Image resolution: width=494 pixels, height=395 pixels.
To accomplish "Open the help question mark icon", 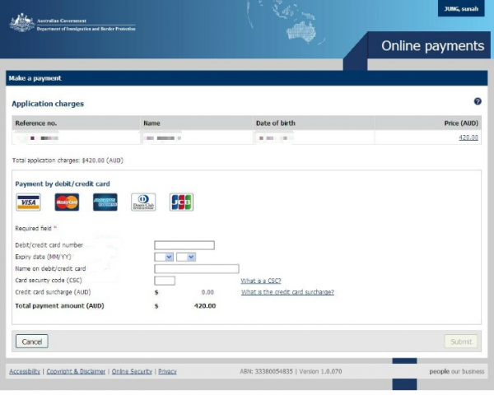I will click(478, 101).
